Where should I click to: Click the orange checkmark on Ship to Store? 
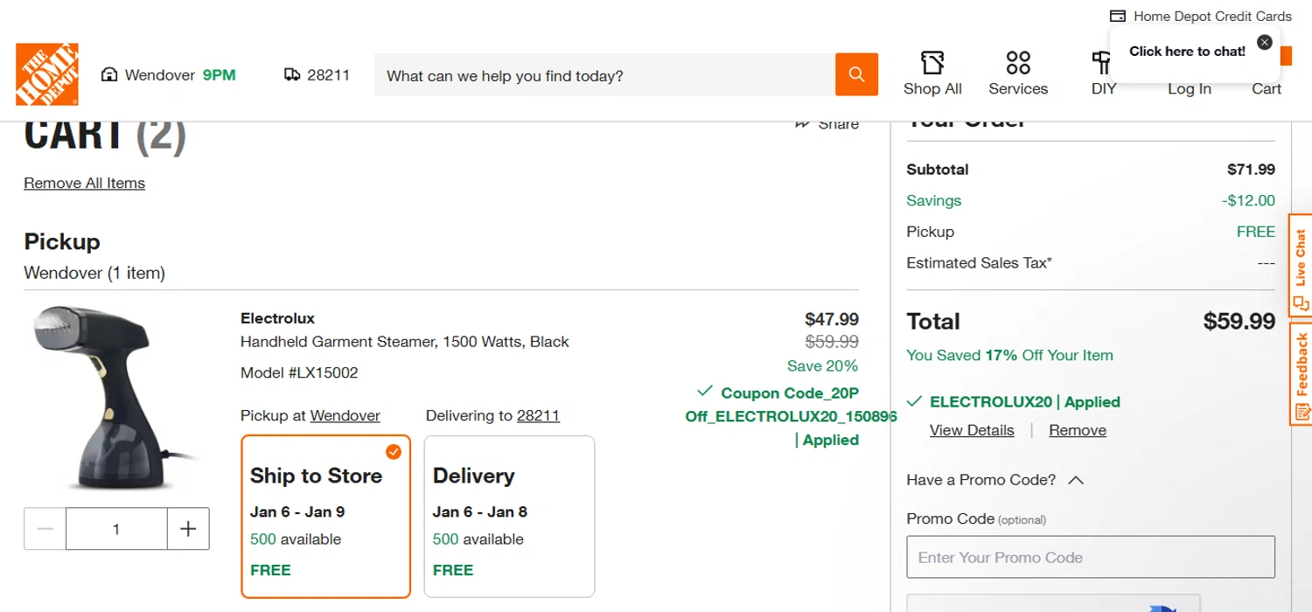[394, 452]
